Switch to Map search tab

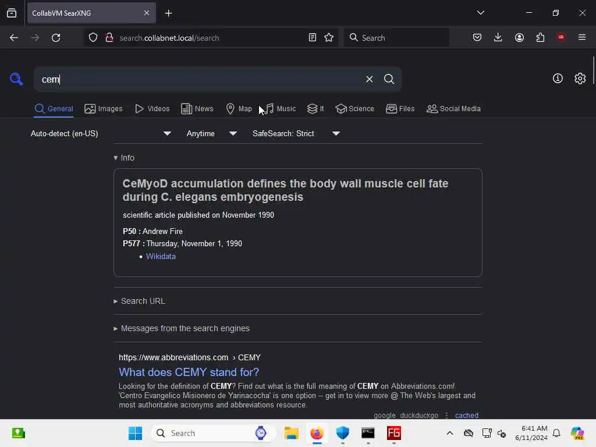[239, 109]
